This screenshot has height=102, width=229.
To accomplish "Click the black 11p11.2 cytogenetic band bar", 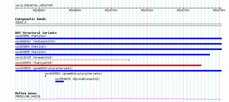I will (x=118, y=25).
